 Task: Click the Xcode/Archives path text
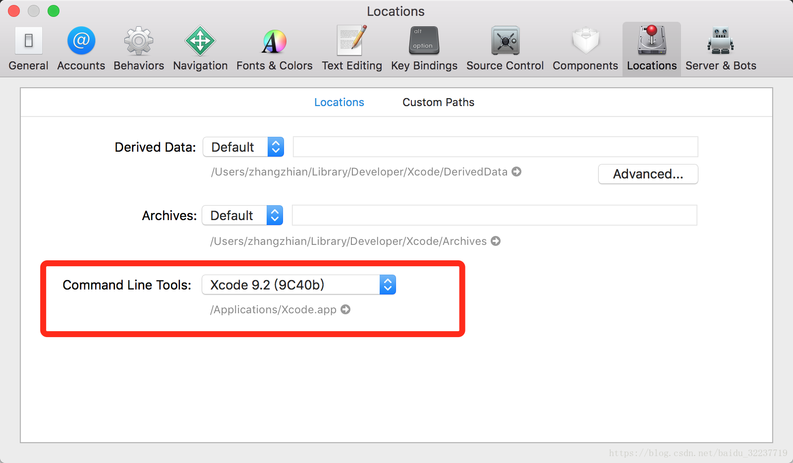pos(348,241)
